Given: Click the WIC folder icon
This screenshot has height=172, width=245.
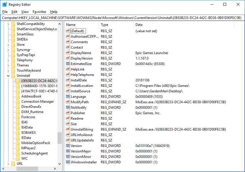Looking at the screenshot, I should pos(18,158).
